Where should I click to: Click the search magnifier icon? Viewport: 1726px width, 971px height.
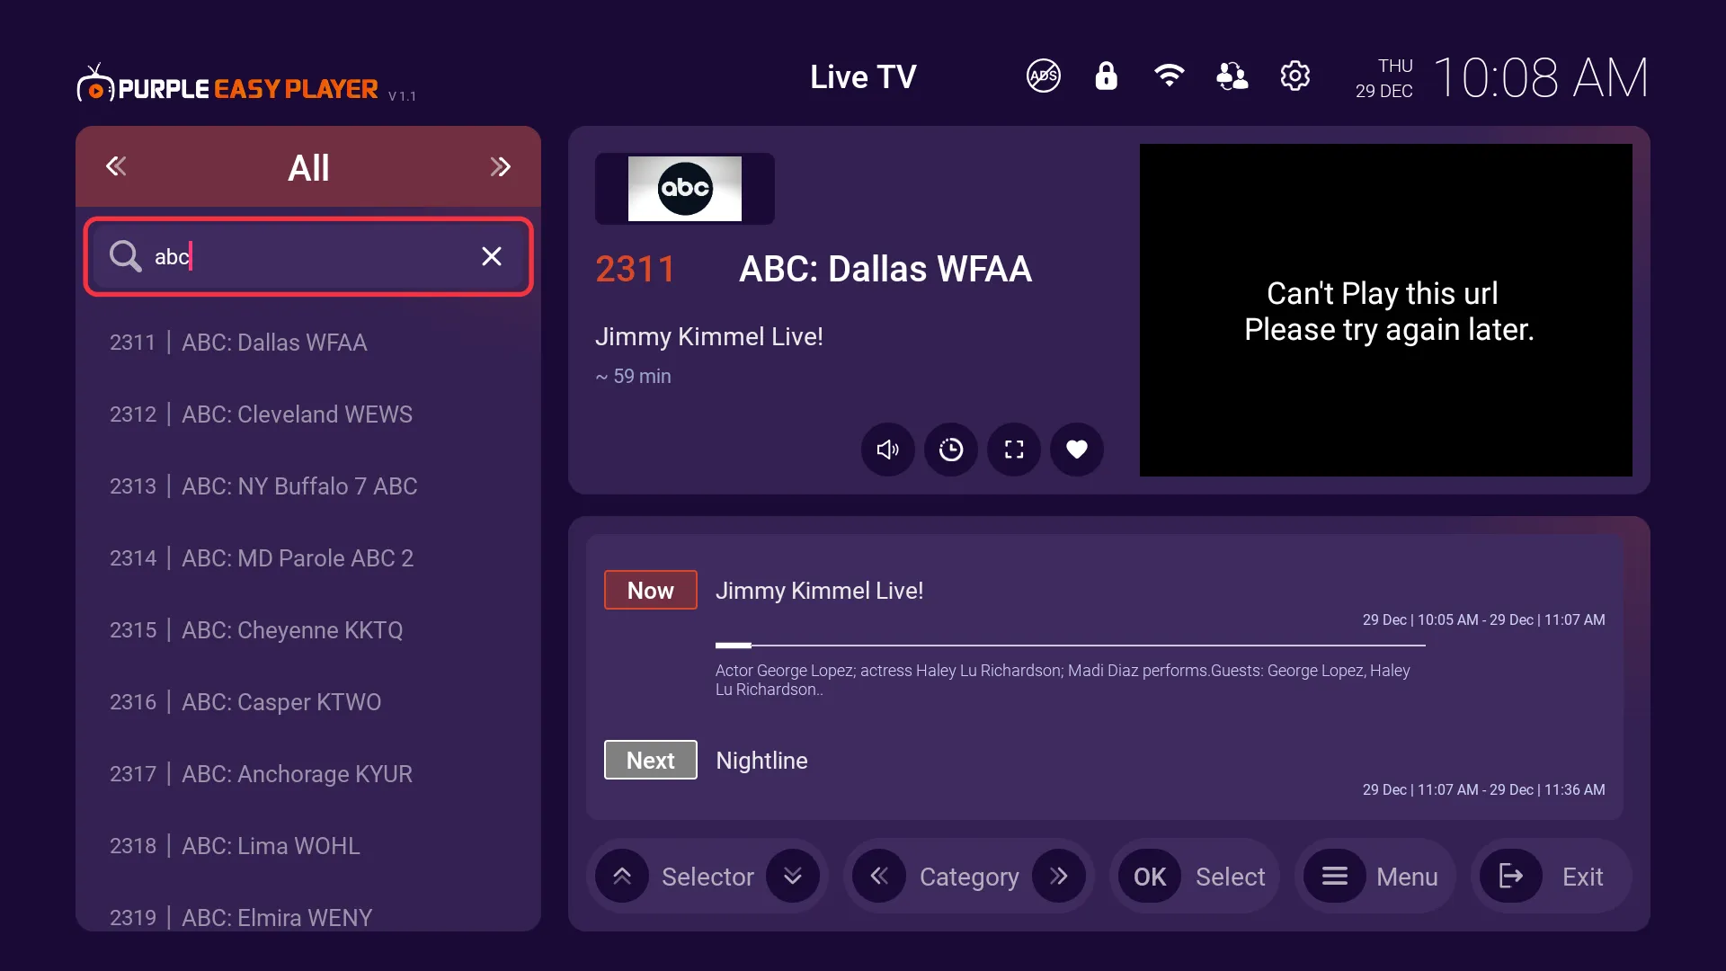point(125,256)
